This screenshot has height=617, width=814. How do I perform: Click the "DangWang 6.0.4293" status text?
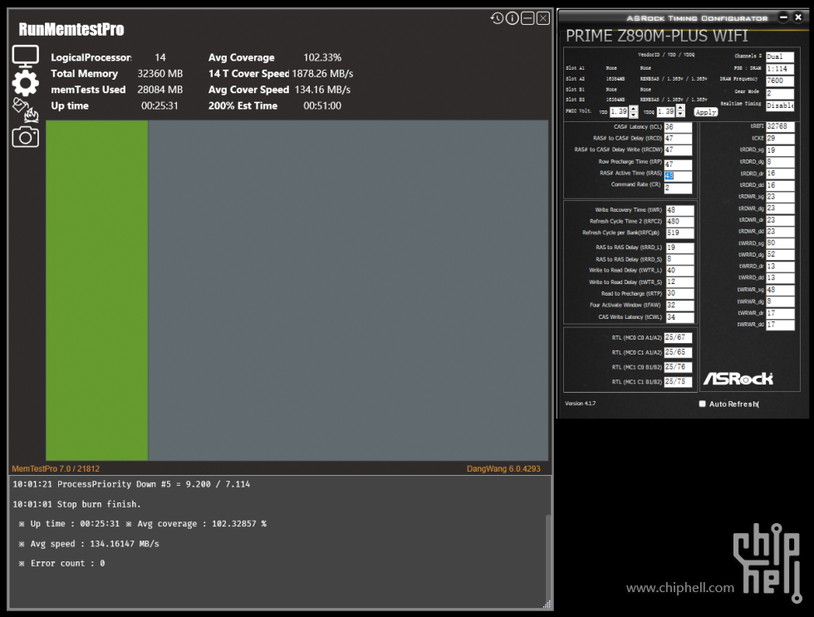click(x=503, y=468)
